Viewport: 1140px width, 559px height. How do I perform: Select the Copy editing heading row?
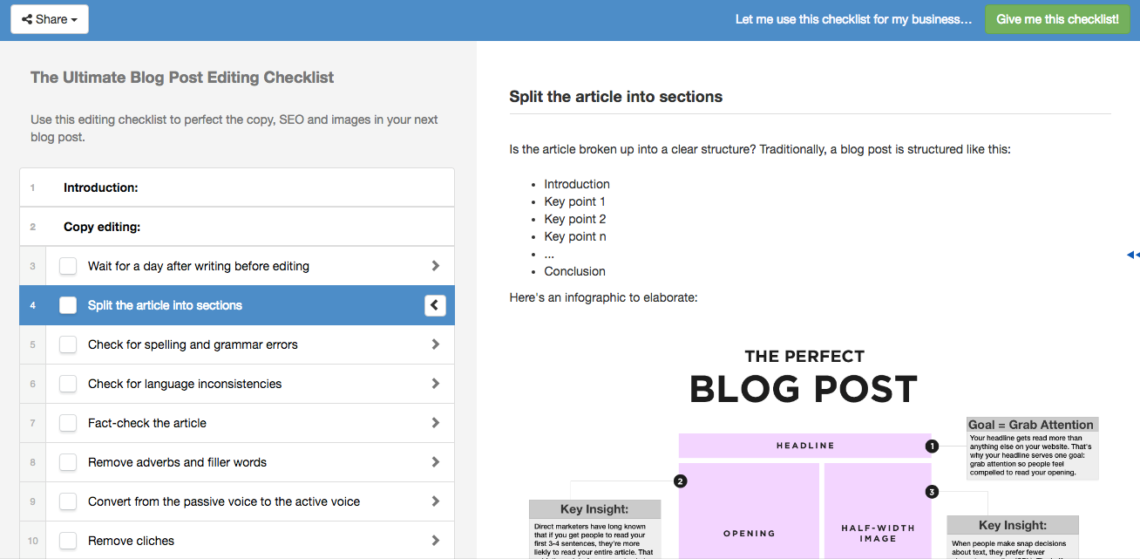tap(237, 227)
